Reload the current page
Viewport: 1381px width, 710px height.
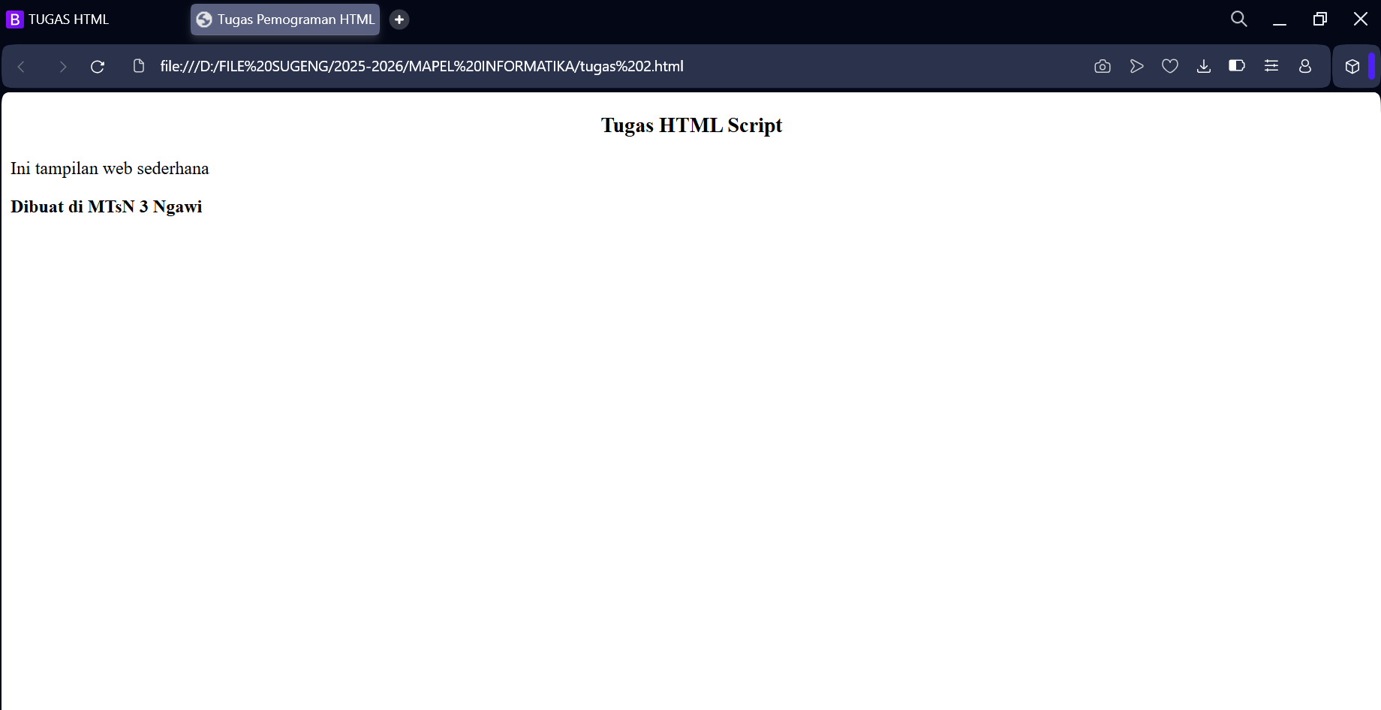pyautogui.click(x=98, y=67)
